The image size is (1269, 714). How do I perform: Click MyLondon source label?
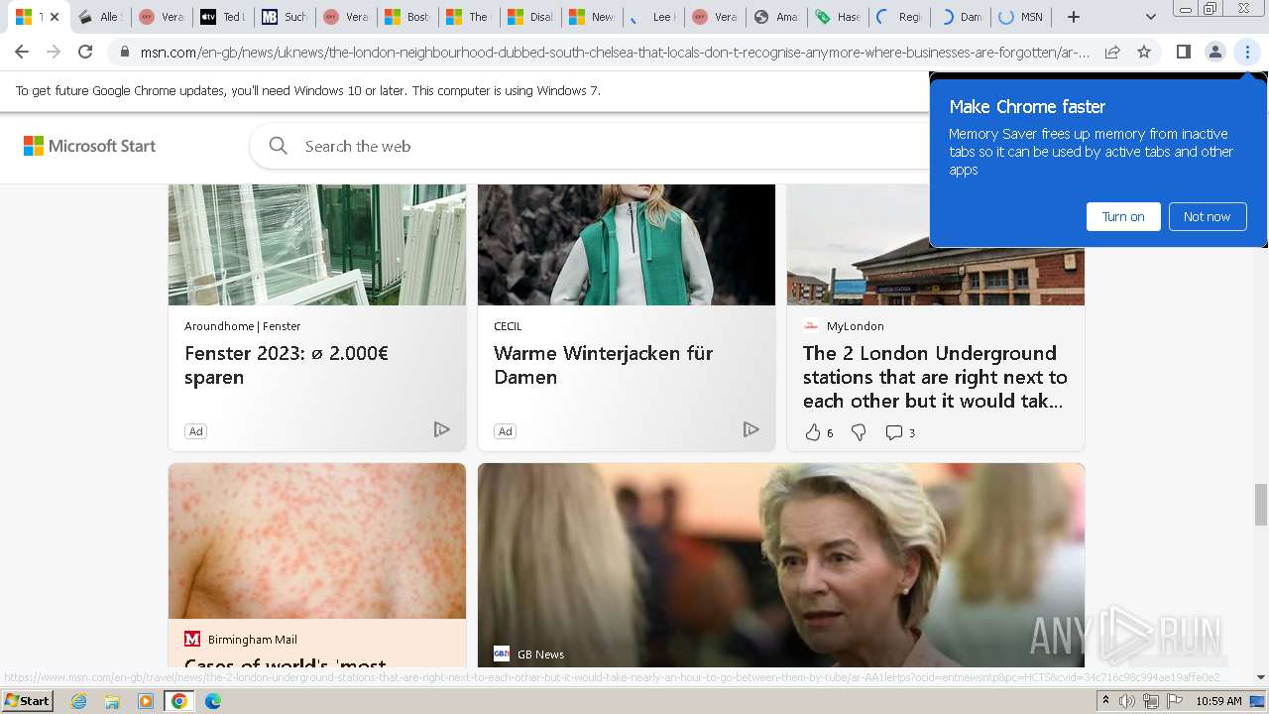click(855, 326)
